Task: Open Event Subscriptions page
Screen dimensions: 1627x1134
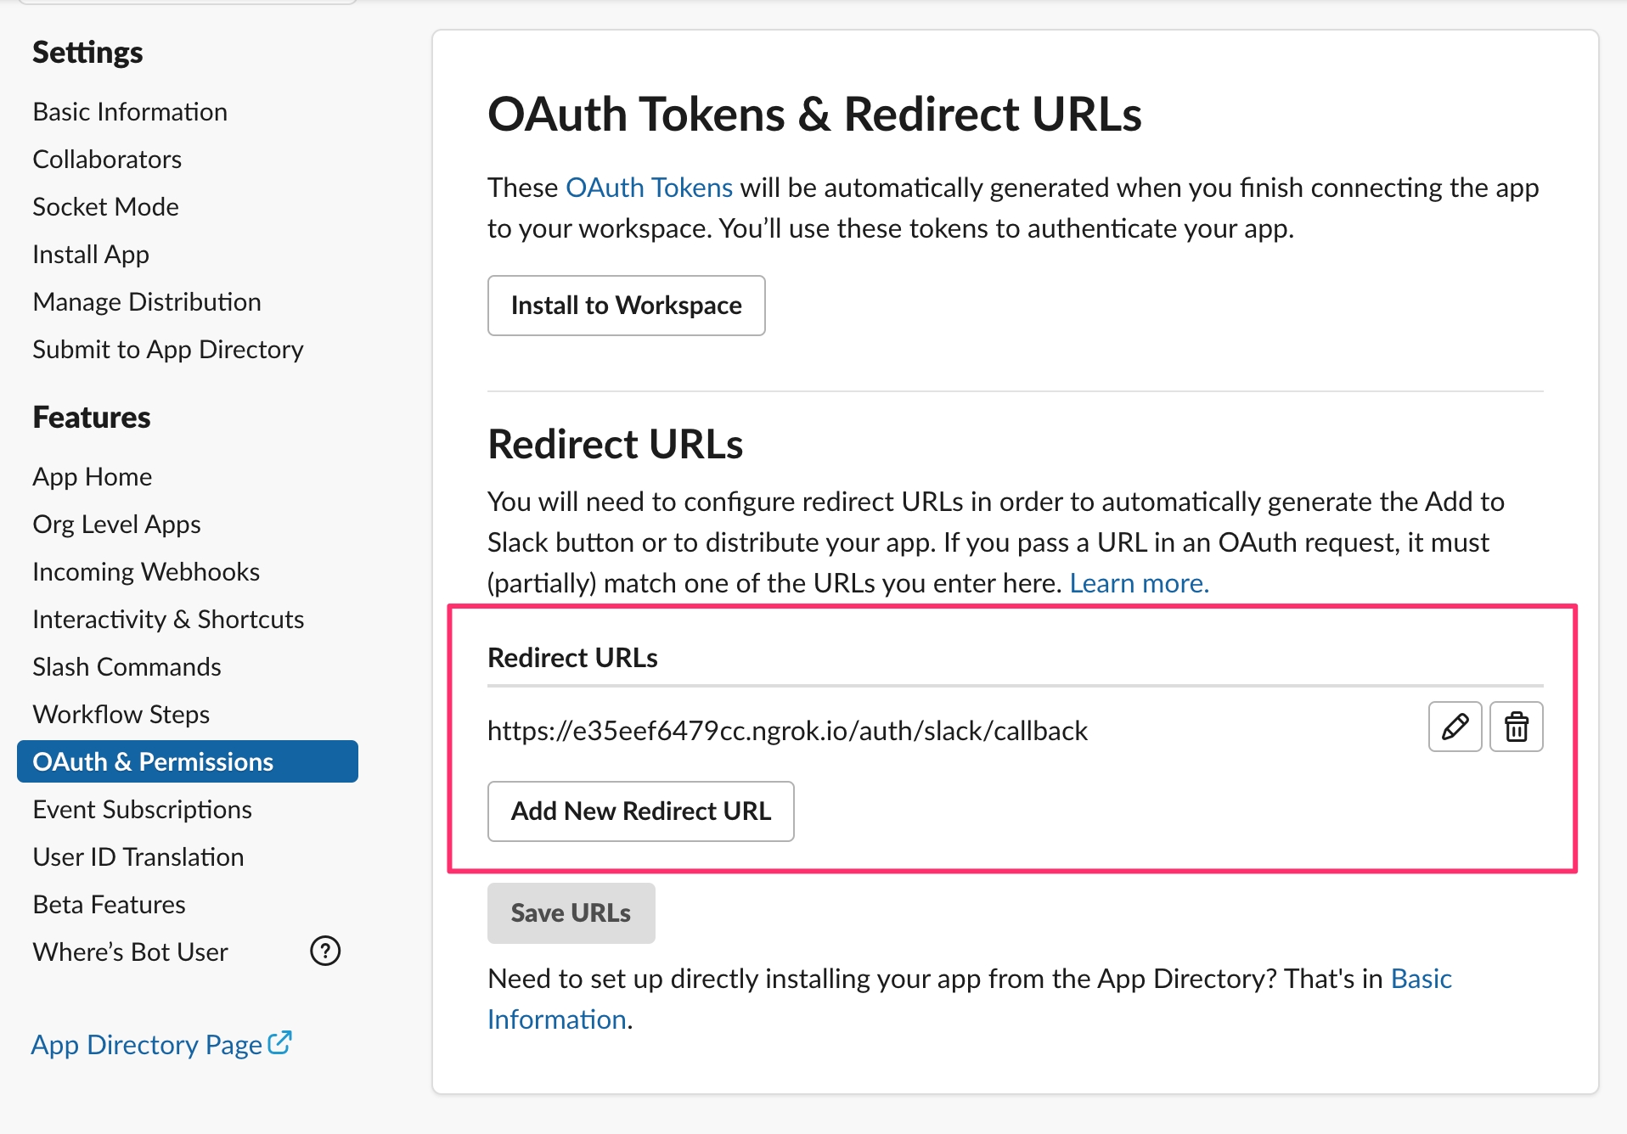Action: click(142, 810)
